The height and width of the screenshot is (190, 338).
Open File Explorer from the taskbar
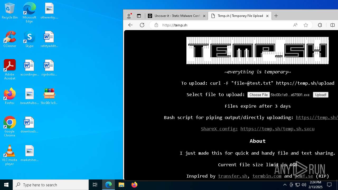coord(121,185)
